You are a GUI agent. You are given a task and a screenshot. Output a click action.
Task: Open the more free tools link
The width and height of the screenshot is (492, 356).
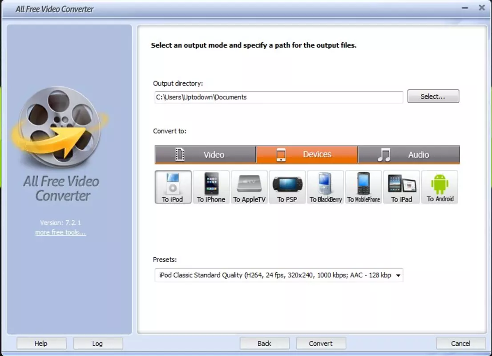tap(60, 232)
